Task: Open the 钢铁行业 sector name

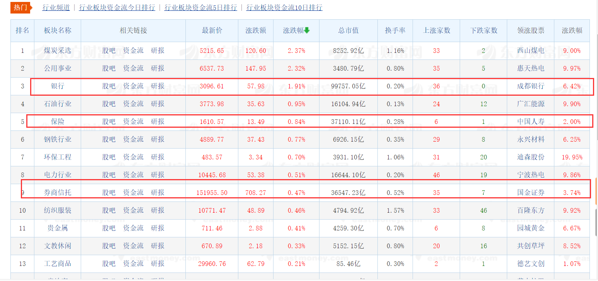Action: 58,139
